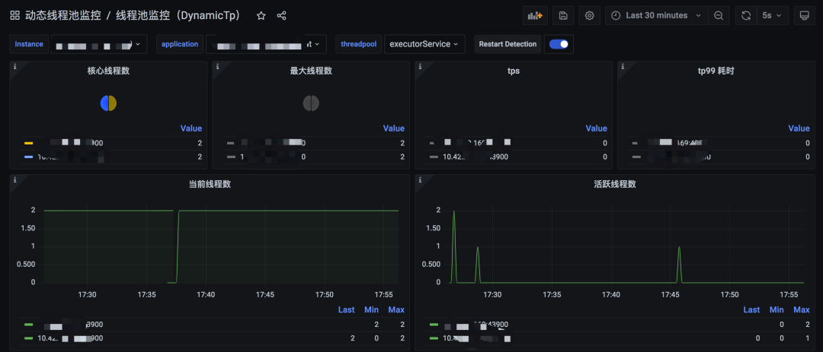Go to 动态线程池监控 folder breadcrumb
823x352 pixels.
pyautogui.click(x=62, y=16)
